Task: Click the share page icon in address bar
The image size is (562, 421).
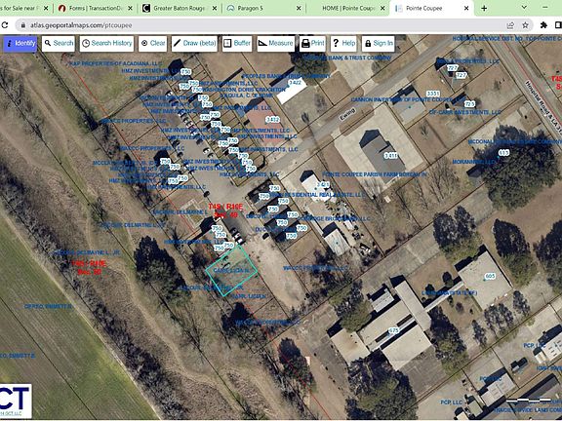Action: 510,25
